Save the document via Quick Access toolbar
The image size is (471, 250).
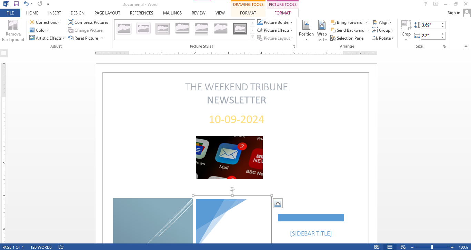click(16, 3)
